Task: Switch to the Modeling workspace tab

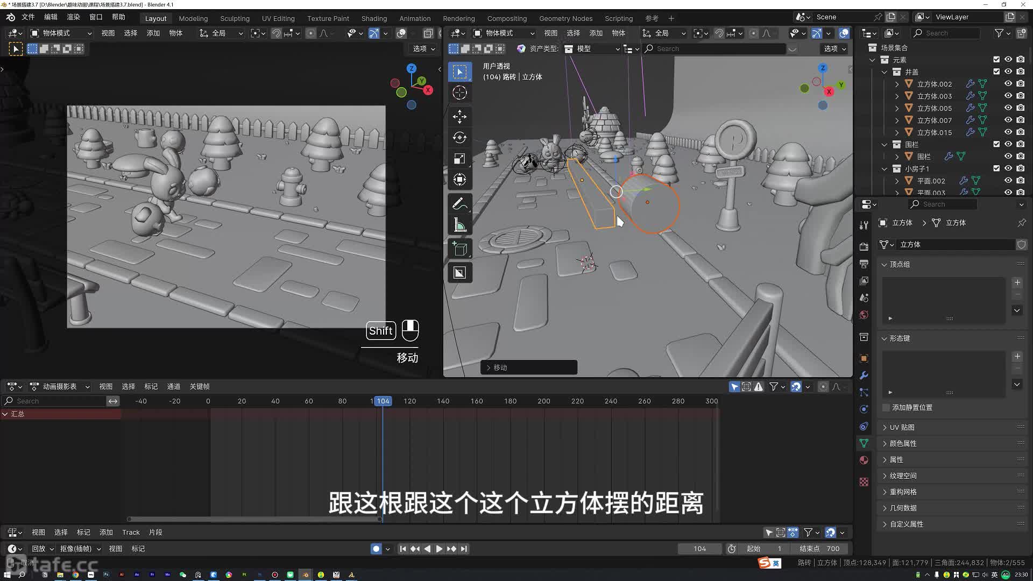Action: click(193, 18)
